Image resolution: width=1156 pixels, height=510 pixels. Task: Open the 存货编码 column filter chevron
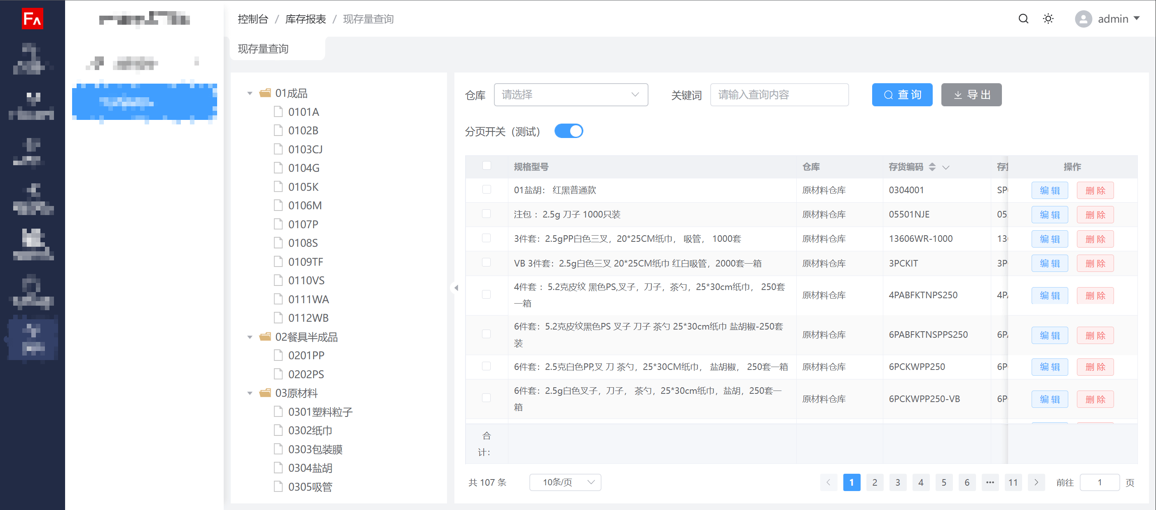[946, 167]
